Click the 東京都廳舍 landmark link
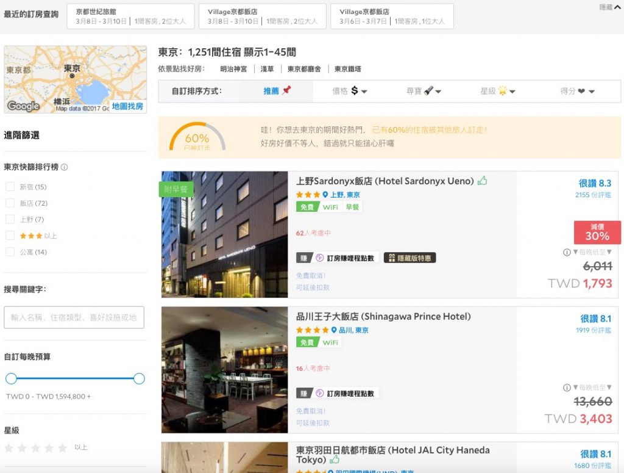Viewport: 624px width, 473px height. [304, 69]
